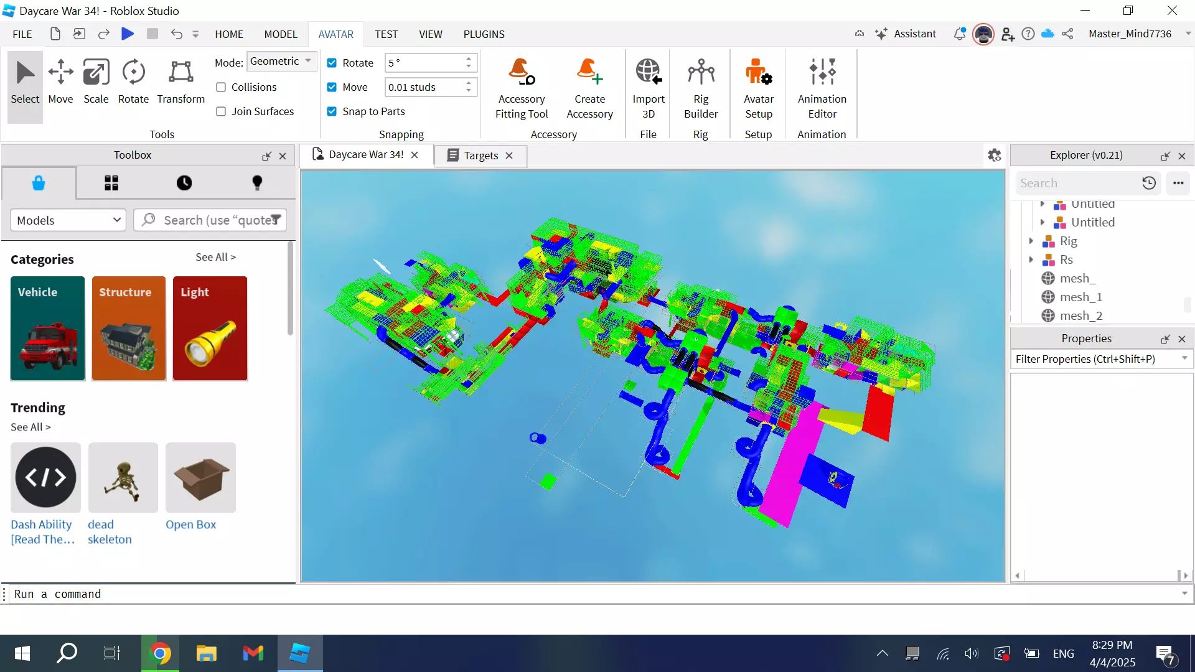Toggle the Join Surfaces checkbox
Viewport: 1195px width, 672px height.
click(221, 111)
